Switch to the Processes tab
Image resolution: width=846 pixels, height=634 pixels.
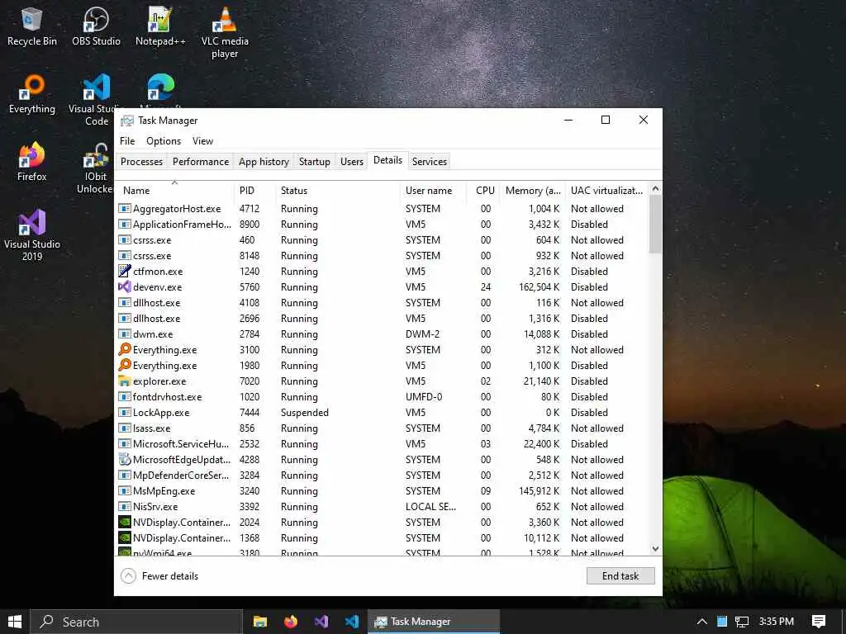click(x=141, y=161)
